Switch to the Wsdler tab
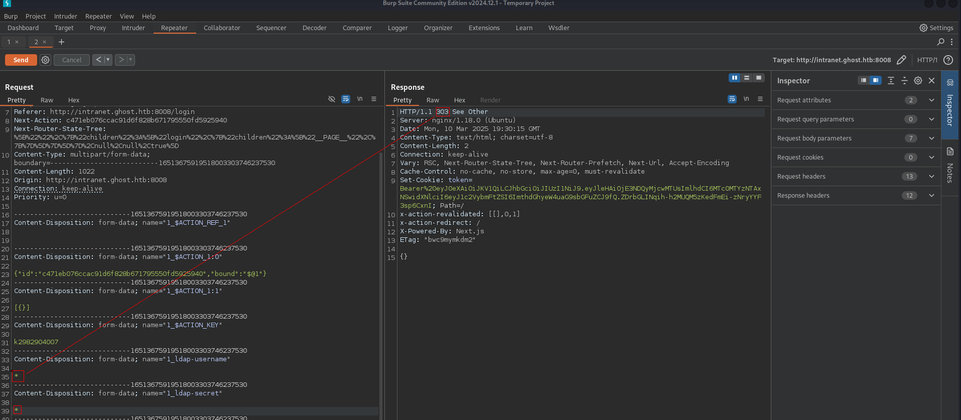The height and width of the screenshot is (420, 961). pyautogui.click(x=559, y=28)
